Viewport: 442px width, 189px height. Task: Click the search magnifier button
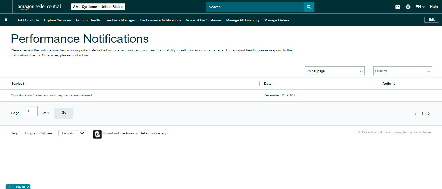click(x=309, y=7)
